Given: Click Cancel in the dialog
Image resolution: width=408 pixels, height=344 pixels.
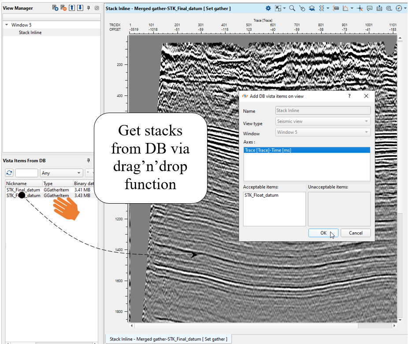Looking at the screenshot, I should [x=355, y=233].
